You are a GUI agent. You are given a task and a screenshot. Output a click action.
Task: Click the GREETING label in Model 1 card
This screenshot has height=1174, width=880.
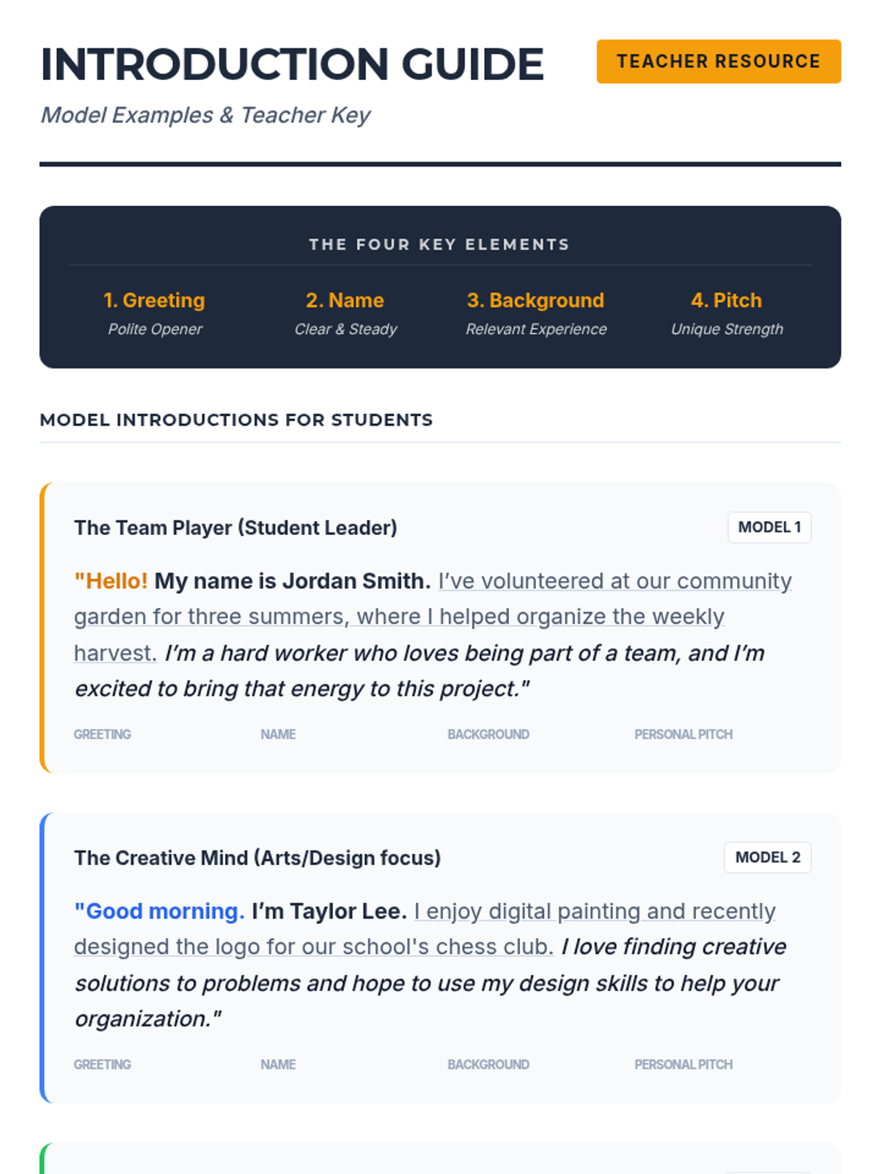[103, 734]
